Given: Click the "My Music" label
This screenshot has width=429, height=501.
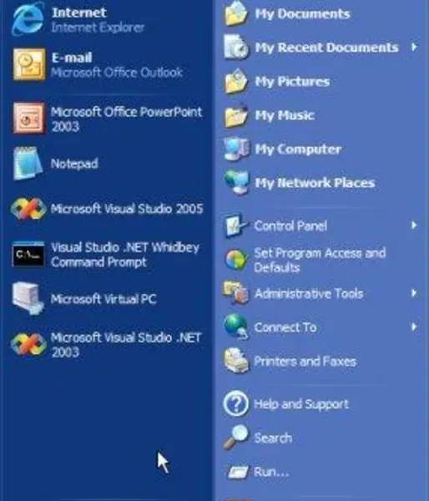Looking at the screenshot, I should (x=285, y=116).
